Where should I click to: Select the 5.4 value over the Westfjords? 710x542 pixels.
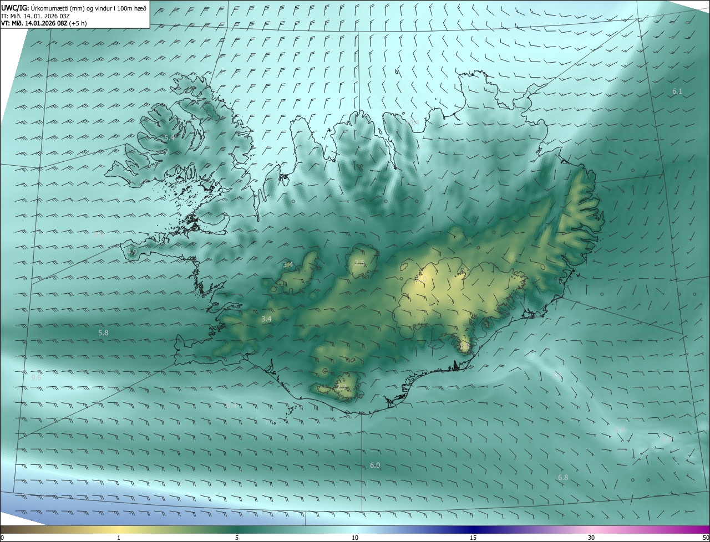pyautogui.click(x=169, y=137)
